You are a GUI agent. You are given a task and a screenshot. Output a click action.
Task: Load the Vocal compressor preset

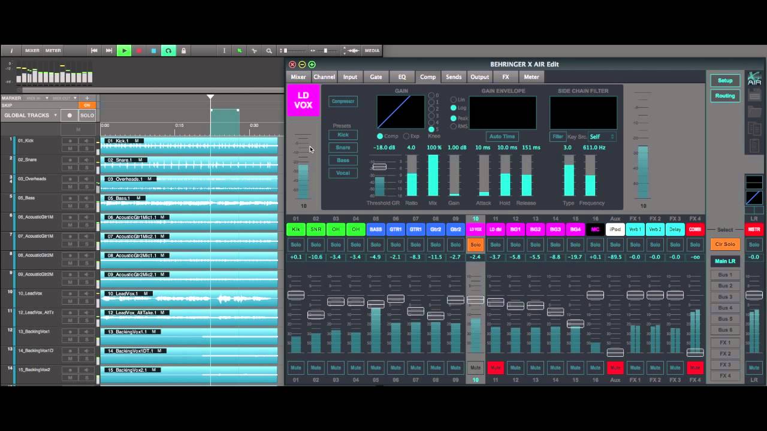[343, 172]
